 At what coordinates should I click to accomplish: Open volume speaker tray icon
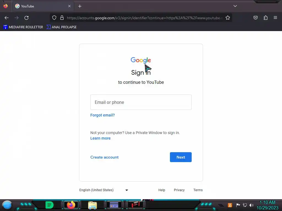coord(251,205)
